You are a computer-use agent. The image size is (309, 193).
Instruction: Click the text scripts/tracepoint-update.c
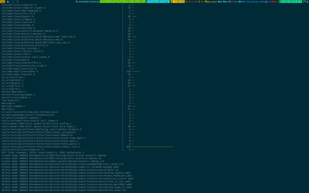click(21, 118)
